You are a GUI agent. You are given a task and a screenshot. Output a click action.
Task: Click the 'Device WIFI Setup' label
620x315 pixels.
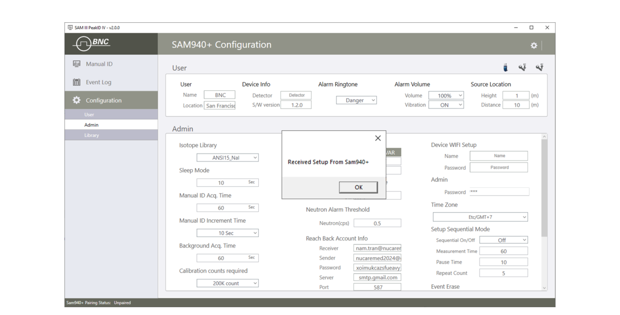(454, 145)
